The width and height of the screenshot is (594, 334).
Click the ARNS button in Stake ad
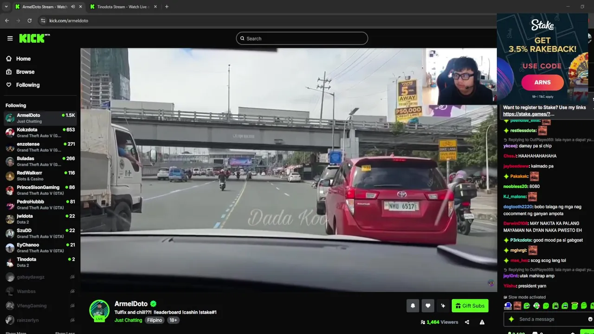pos(542,83)
